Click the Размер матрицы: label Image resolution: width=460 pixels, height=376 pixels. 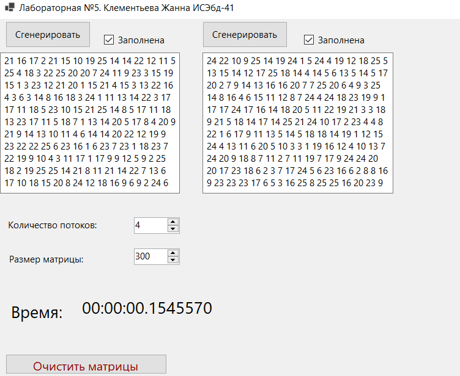coord(46,259)
